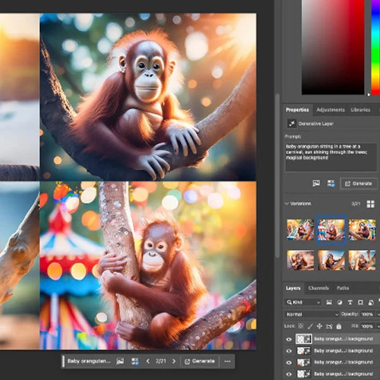
Task: Click Generate button in Properties panel
Action: (x=358, y=183)
